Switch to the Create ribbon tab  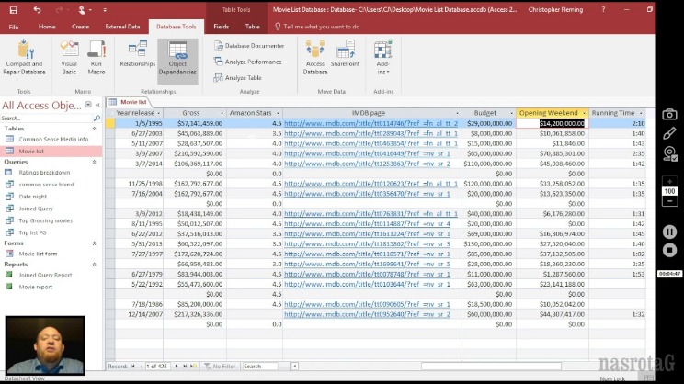[x=80, y=27]
